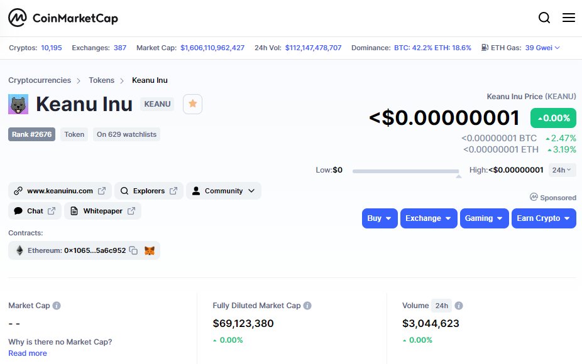
Task: Click the Volume info icon
Action: (x=459, y=306)
